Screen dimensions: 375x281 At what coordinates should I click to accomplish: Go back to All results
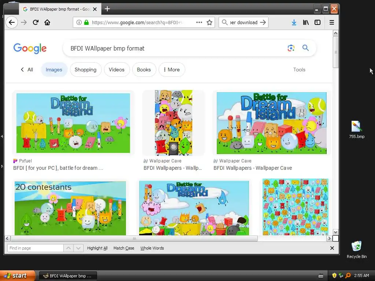(x=27, y=70)
